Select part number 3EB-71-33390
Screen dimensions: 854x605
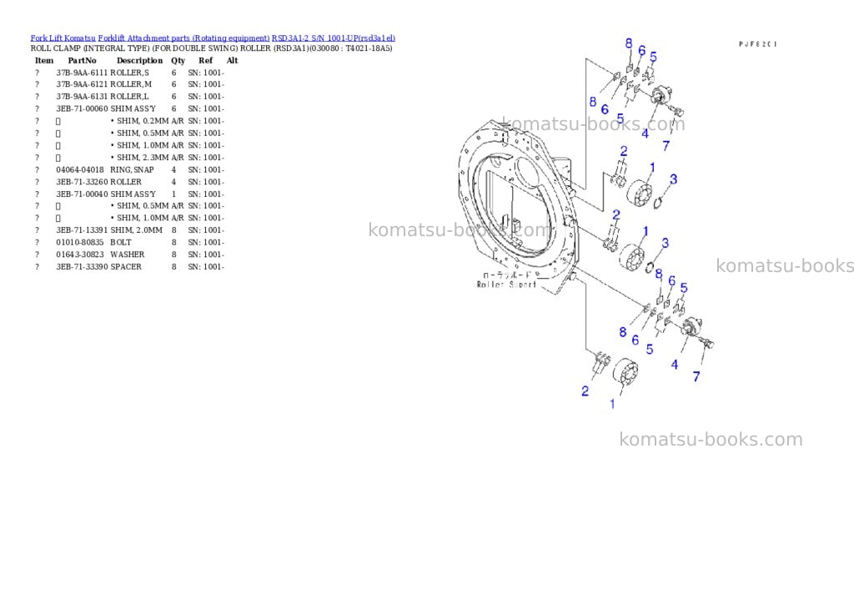[82, 267]
